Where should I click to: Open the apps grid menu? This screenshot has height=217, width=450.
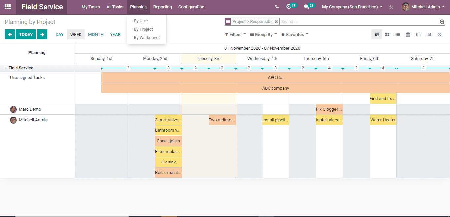pos(7,7)
